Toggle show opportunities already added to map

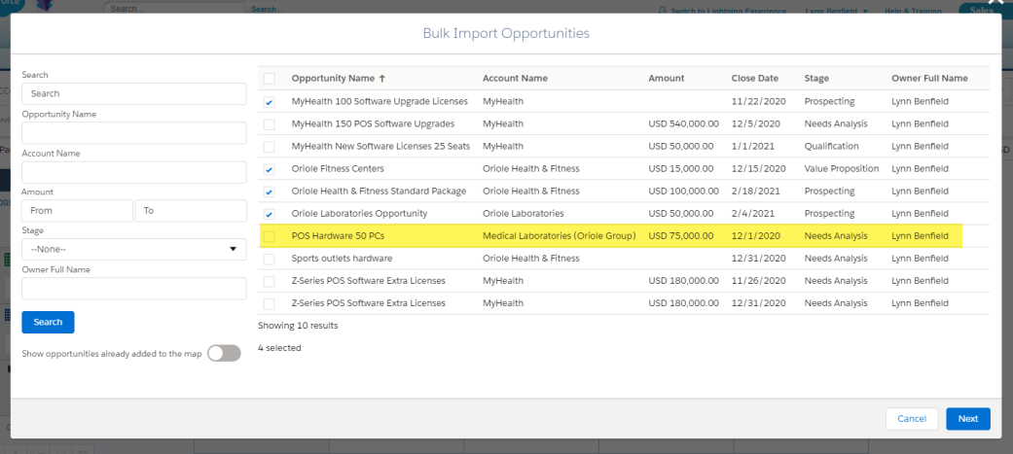(x=224, y=353)
